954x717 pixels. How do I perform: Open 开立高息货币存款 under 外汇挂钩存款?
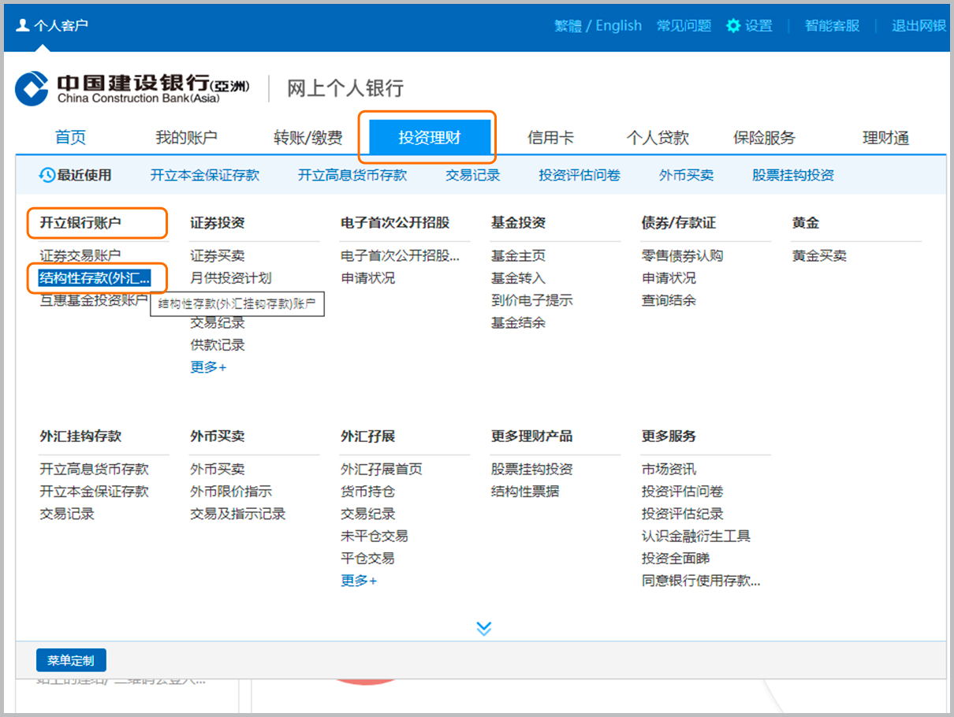click(x=94, y=470)
